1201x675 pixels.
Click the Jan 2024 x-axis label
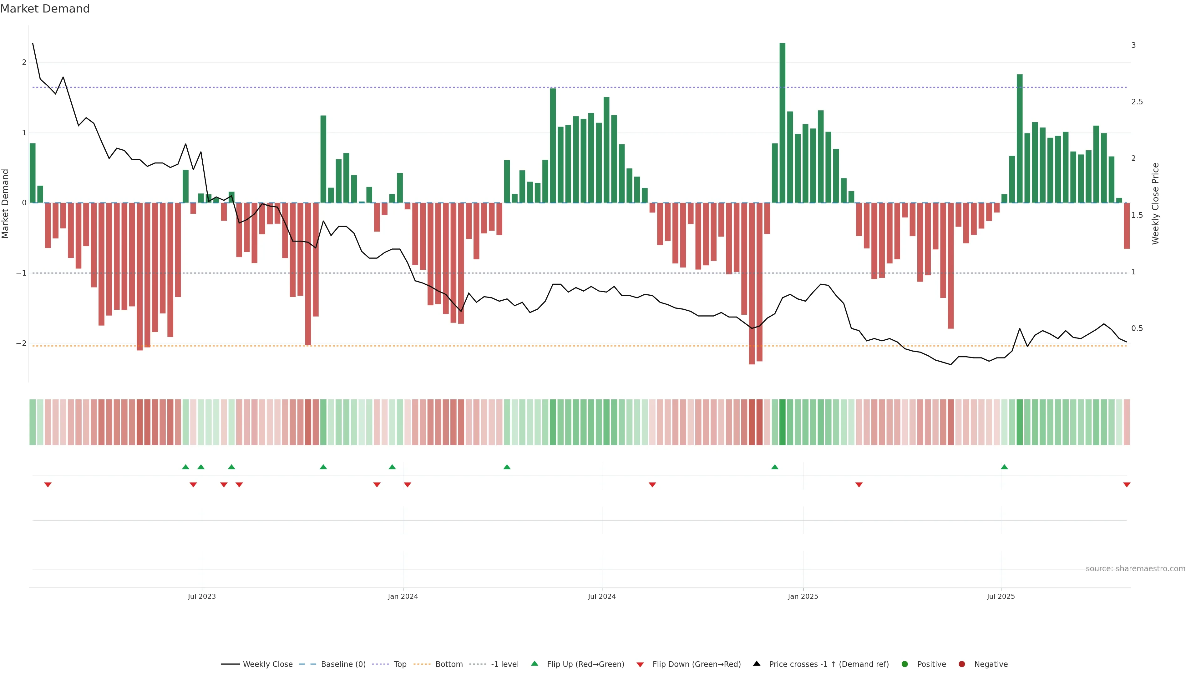[403, 596]
